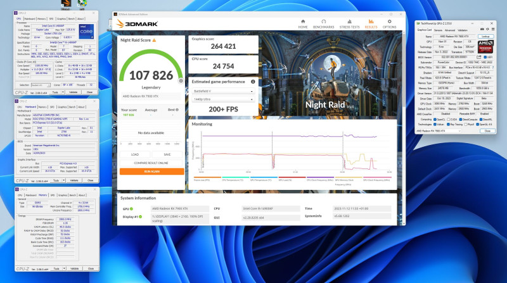Click the purple CPU Clock Frequency legend bar

click(x=320, y=177)
